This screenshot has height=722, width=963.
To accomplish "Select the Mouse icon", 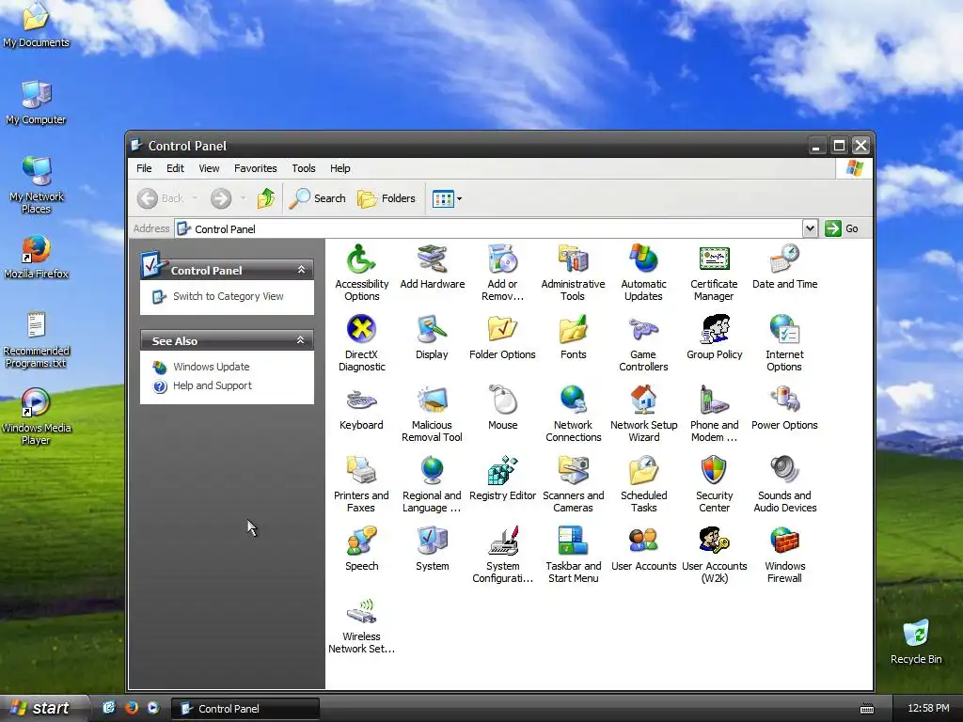I will pos(502,408).
